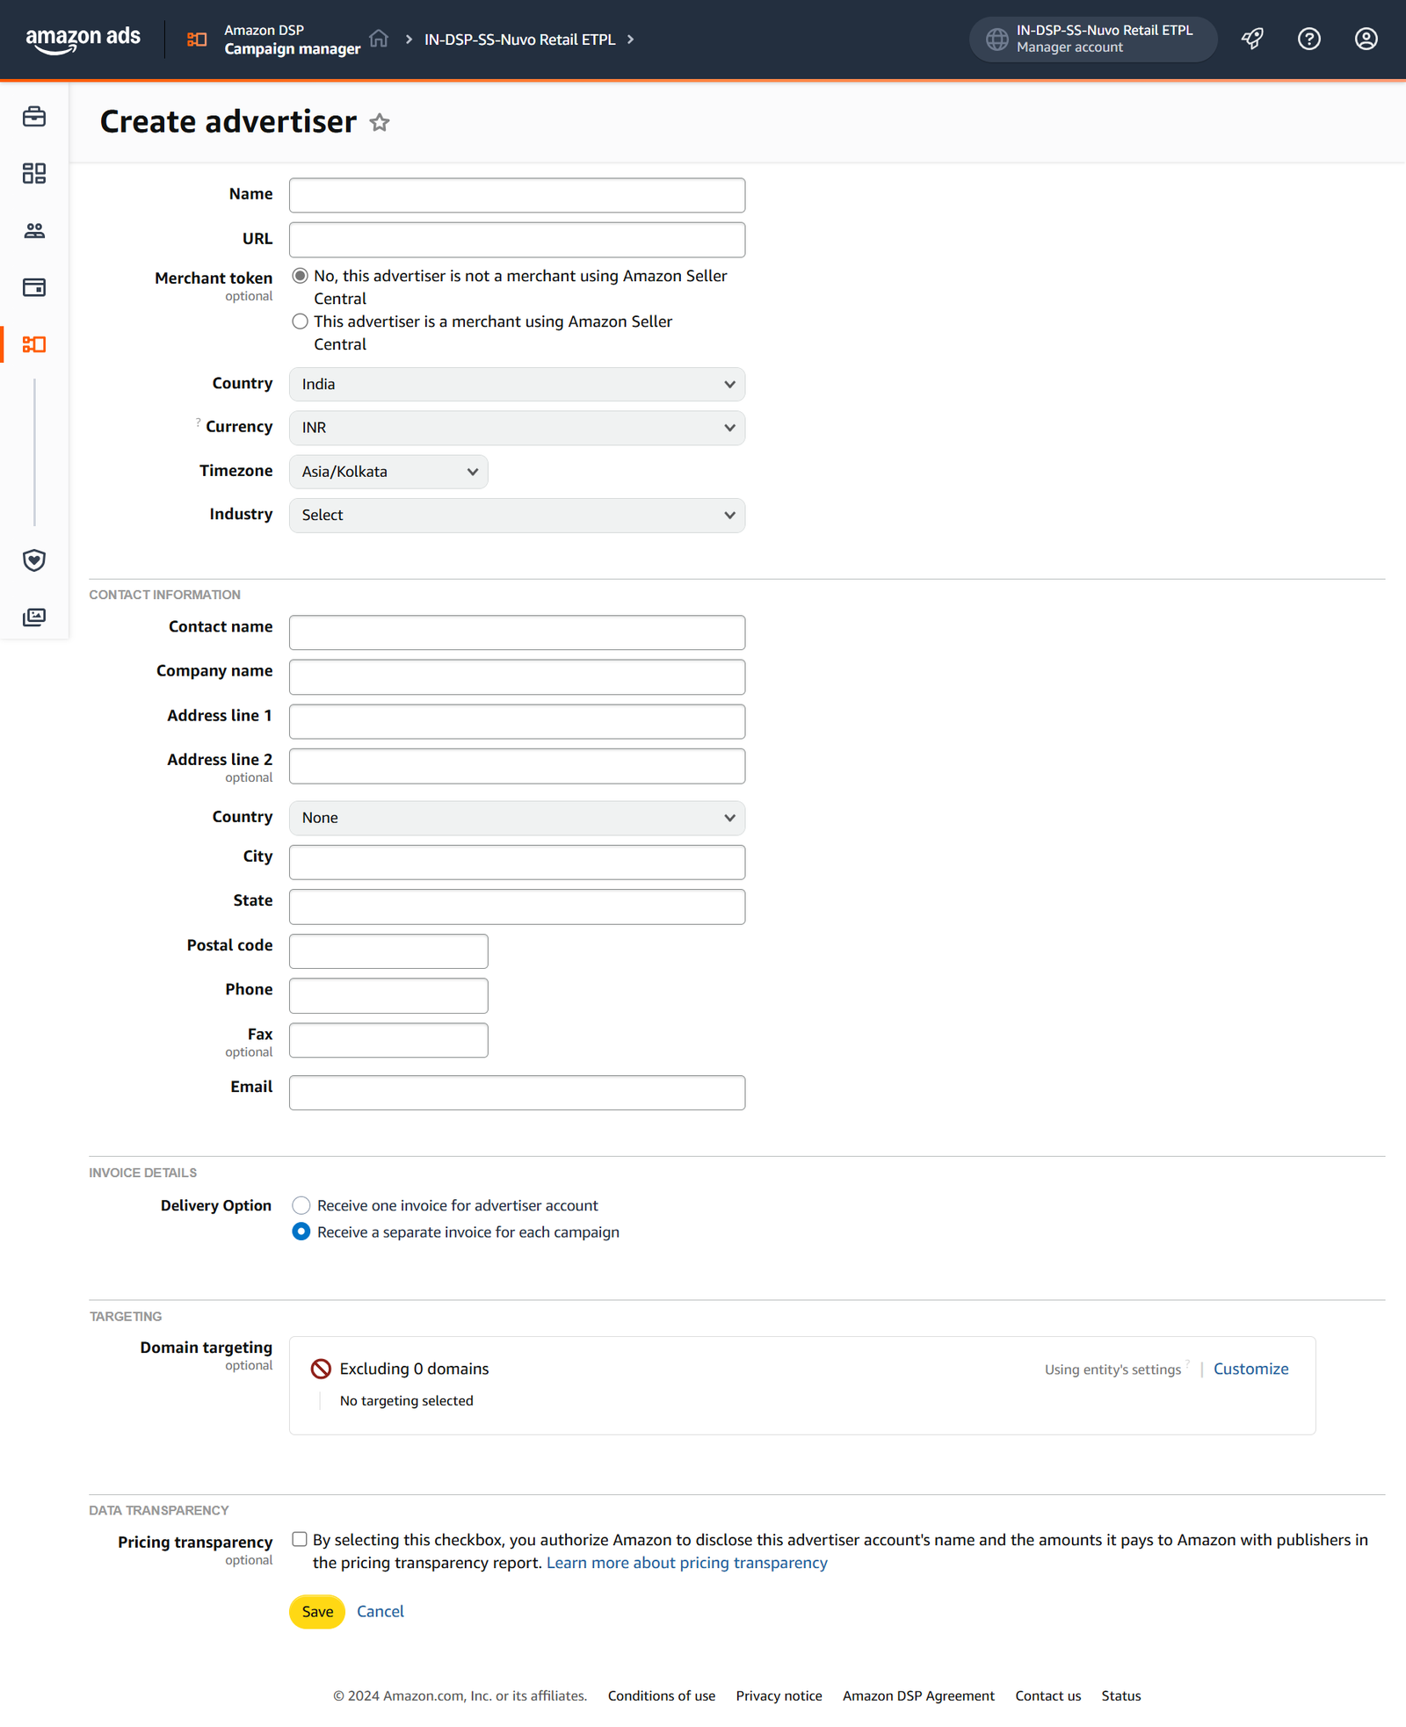Open the shield heart icon in sidebar
This screenshot has width=1406, height=1727.
pos(34,560)
